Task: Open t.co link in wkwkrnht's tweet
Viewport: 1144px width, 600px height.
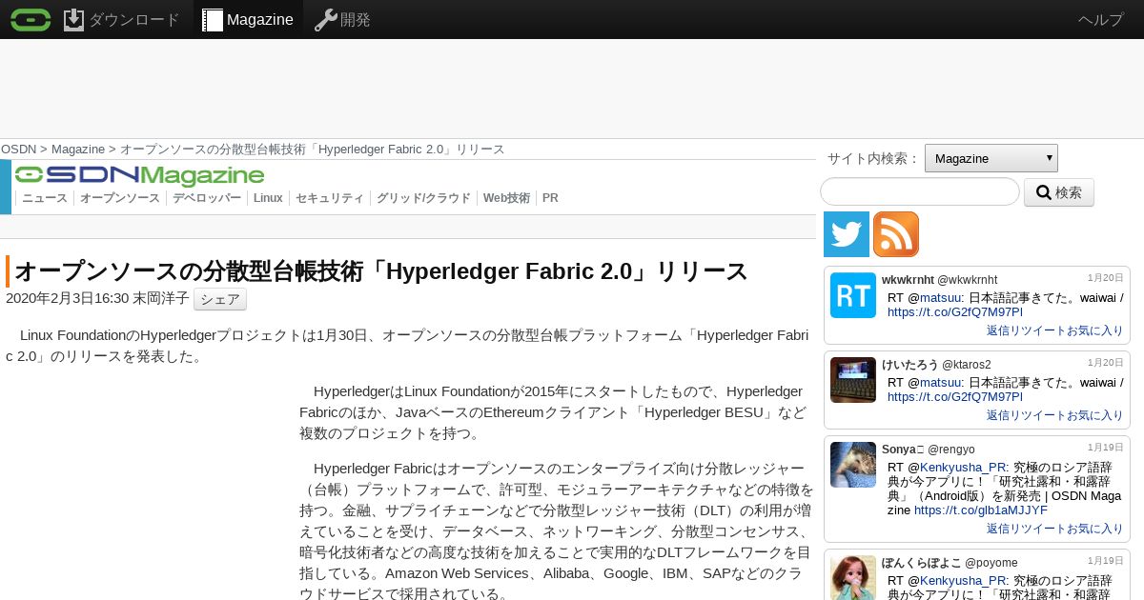Action: coord(955,312)
